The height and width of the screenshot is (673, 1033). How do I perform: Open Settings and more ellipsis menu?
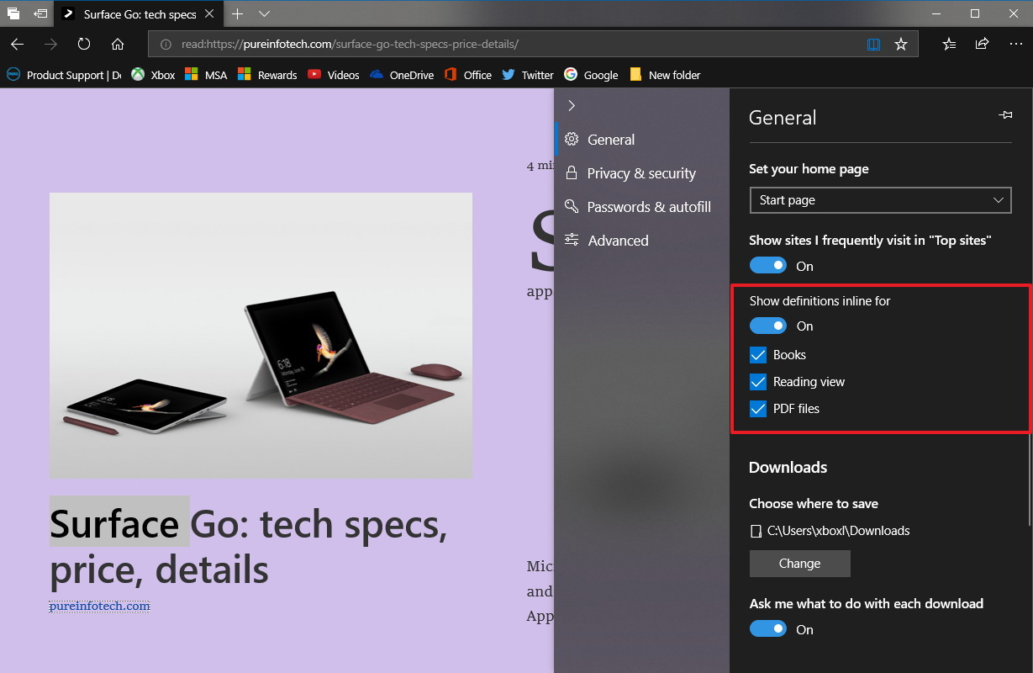coord(1015,45)
